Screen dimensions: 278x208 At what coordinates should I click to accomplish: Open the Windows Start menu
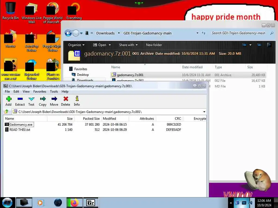[x=7, y=203]
